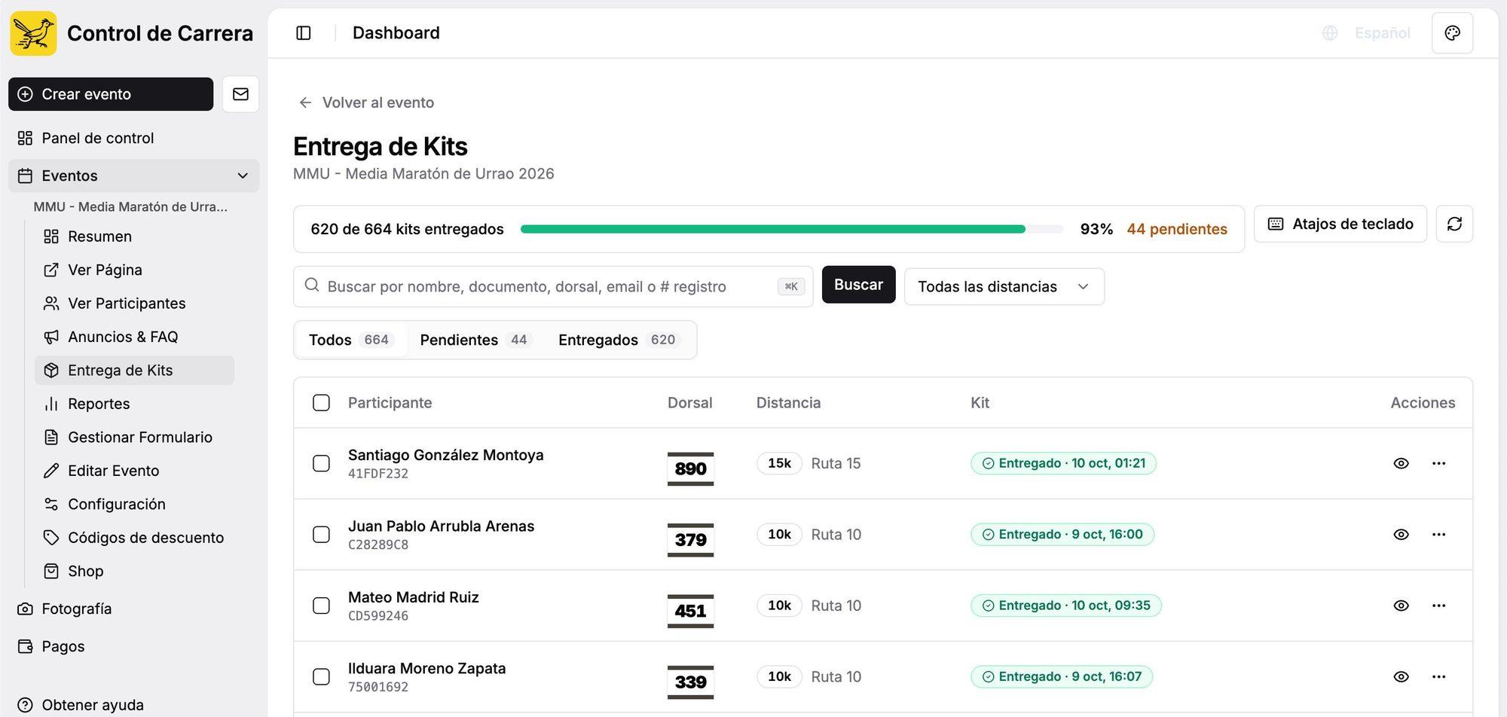This screenshot has width=1507, height=717.
Task: Open Atajos de teclado button
Action: coord(1340,224)
